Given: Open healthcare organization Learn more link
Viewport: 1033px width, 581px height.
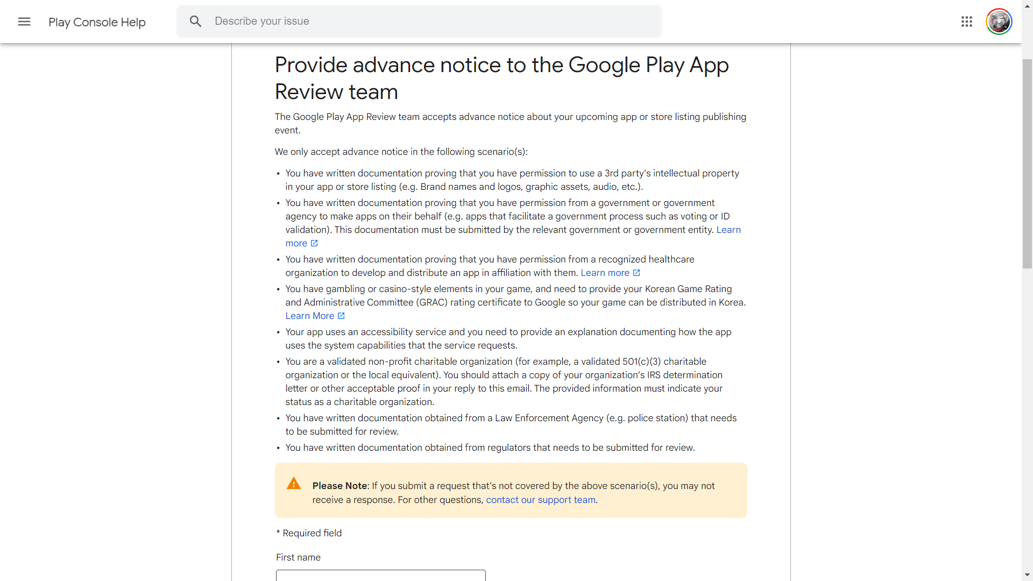Looking at the screenshot, I should point(605,273).
